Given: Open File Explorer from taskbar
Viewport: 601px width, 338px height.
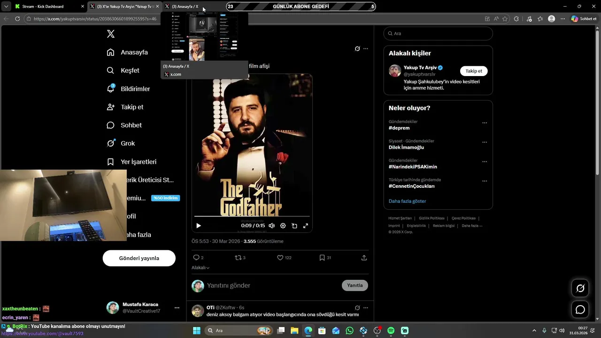Looking at the screenshot, I should [x=294, y=330].
